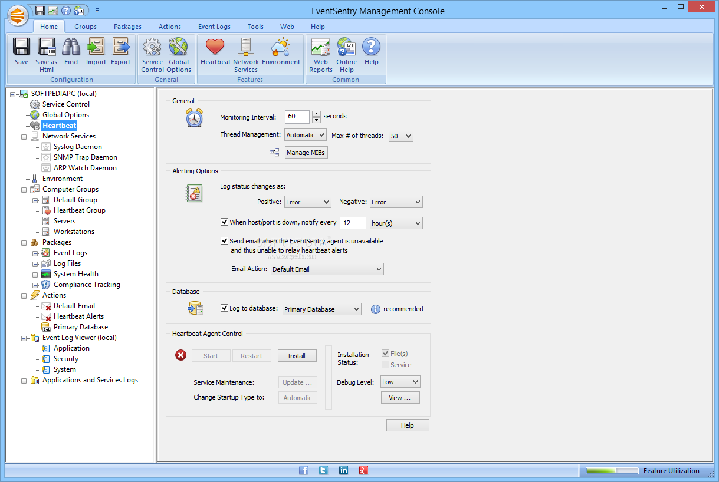Click the Install agent button
The height and width of the screenshot is (482, 719).
coord(297,356)
